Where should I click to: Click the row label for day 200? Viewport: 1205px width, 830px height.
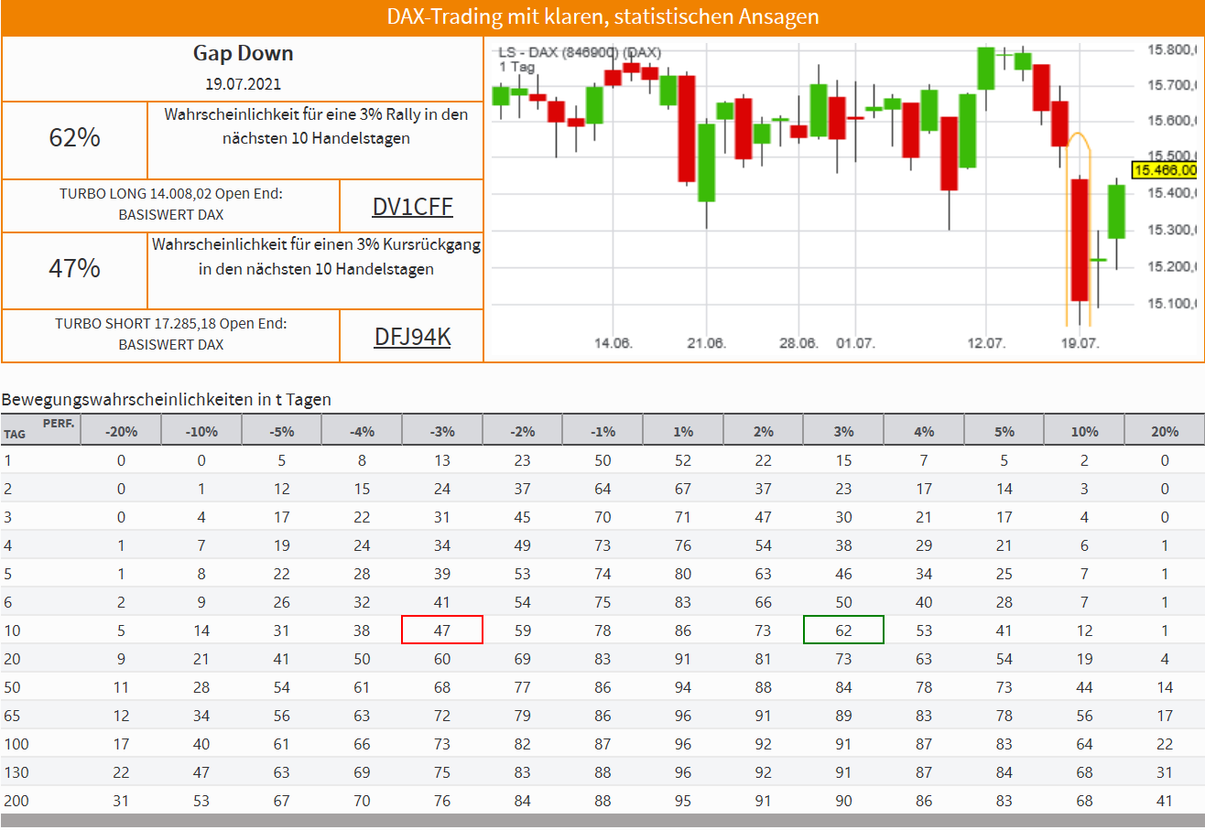[15, 800]
